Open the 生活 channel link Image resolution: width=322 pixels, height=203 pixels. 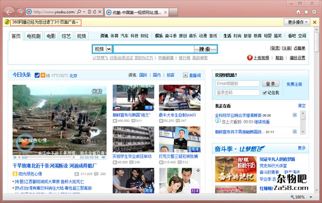[x=227, y=36]
